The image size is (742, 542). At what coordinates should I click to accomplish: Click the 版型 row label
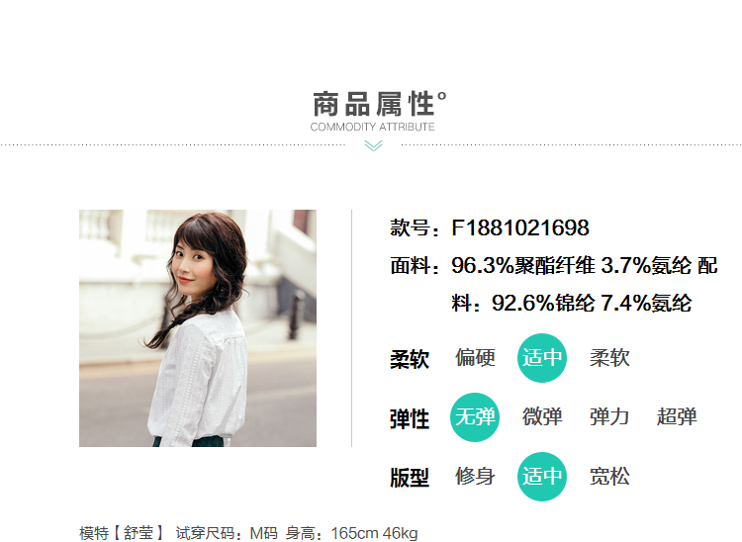(410, 478)
